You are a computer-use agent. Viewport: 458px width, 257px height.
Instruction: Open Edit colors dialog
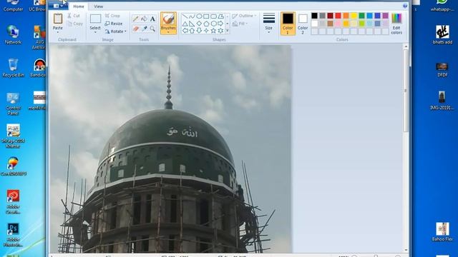point(396,24)
